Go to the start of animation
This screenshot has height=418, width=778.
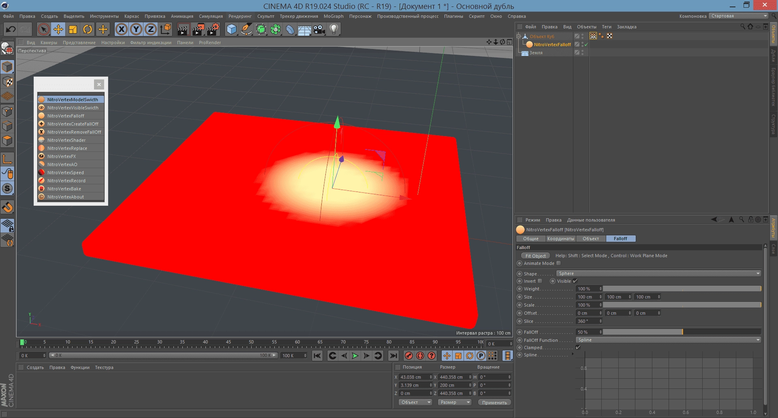(x=317, y=356)
